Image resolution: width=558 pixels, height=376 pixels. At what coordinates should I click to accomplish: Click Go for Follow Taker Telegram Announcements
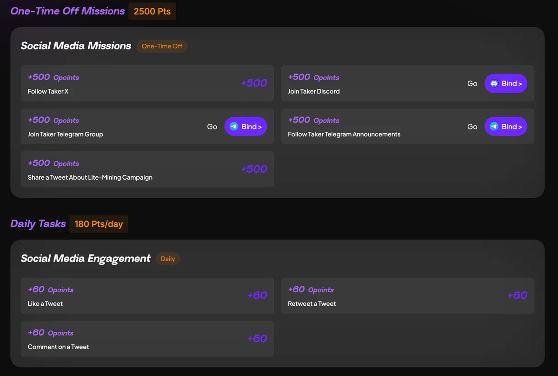(x=472, y=127)
